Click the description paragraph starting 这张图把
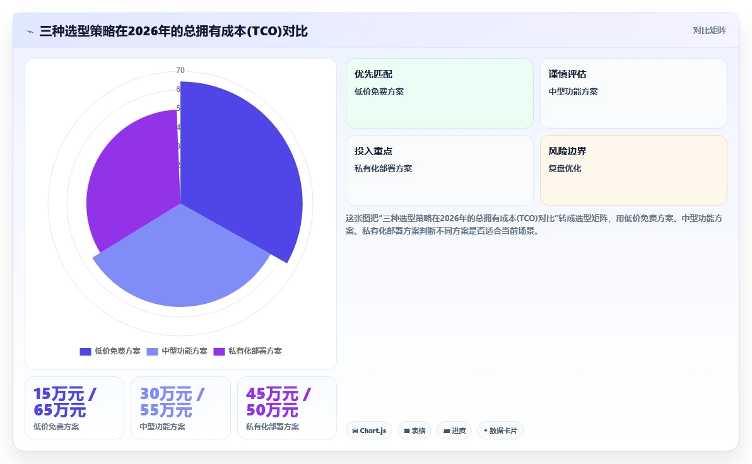752x464 pixels. pyautogui.click(x=534, y=224)
